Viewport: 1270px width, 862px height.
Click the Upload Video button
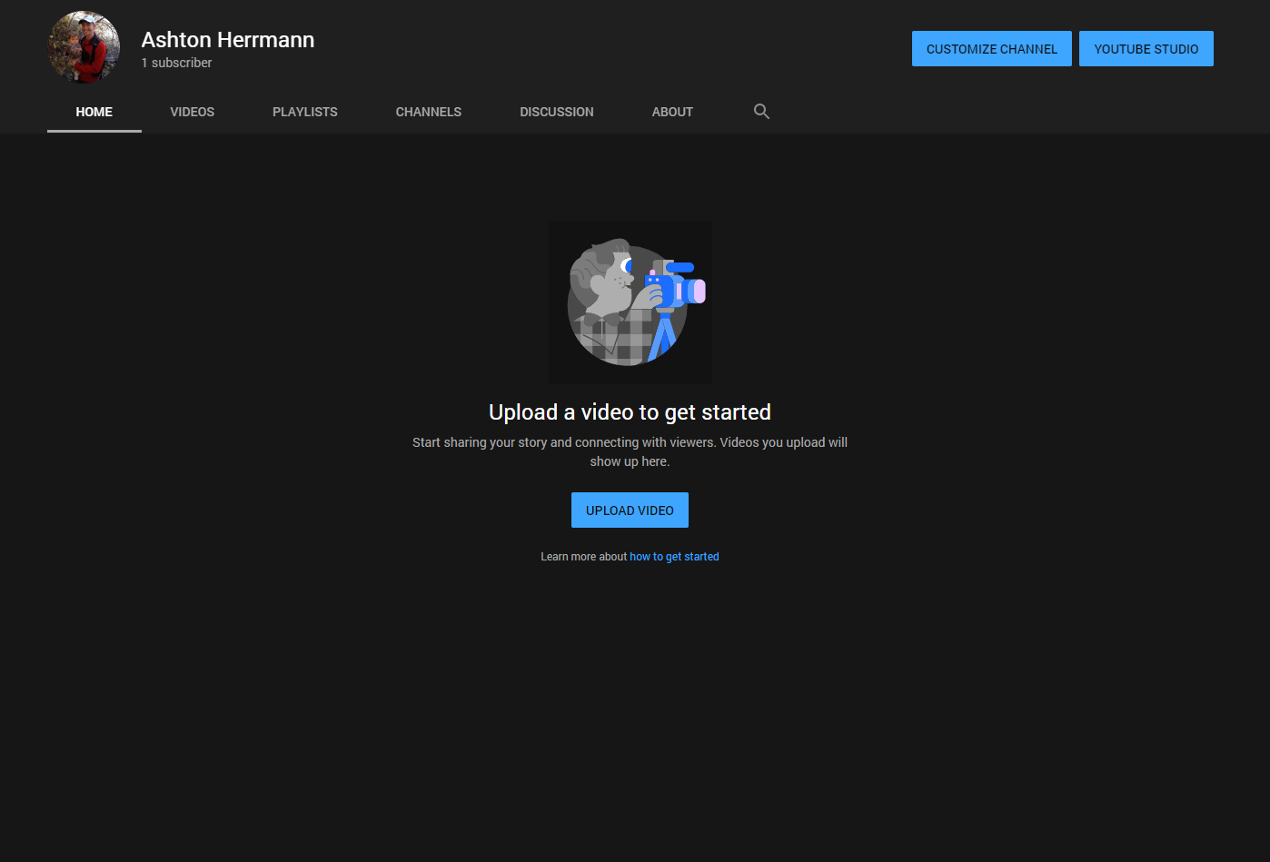pos(630,510)
